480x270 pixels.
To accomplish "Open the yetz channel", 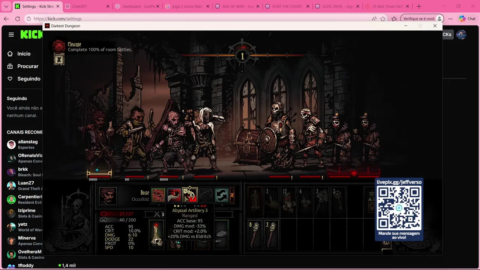I will [25, 227].
